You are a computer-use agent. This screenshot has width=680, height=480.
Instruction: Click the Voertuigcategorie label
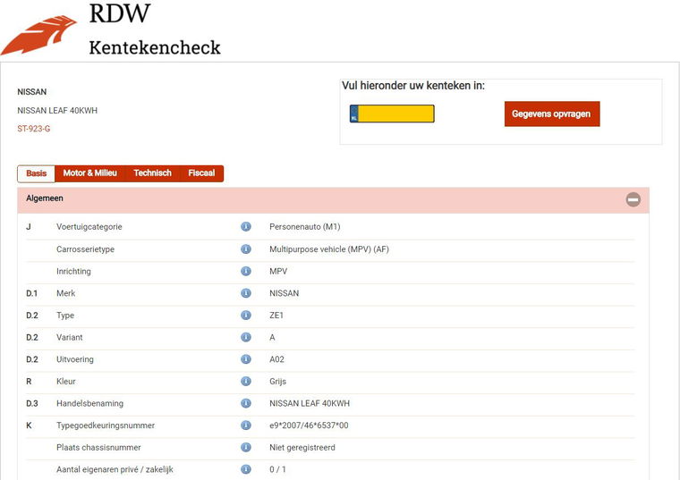pyautogui.click(x=89, y=226)
